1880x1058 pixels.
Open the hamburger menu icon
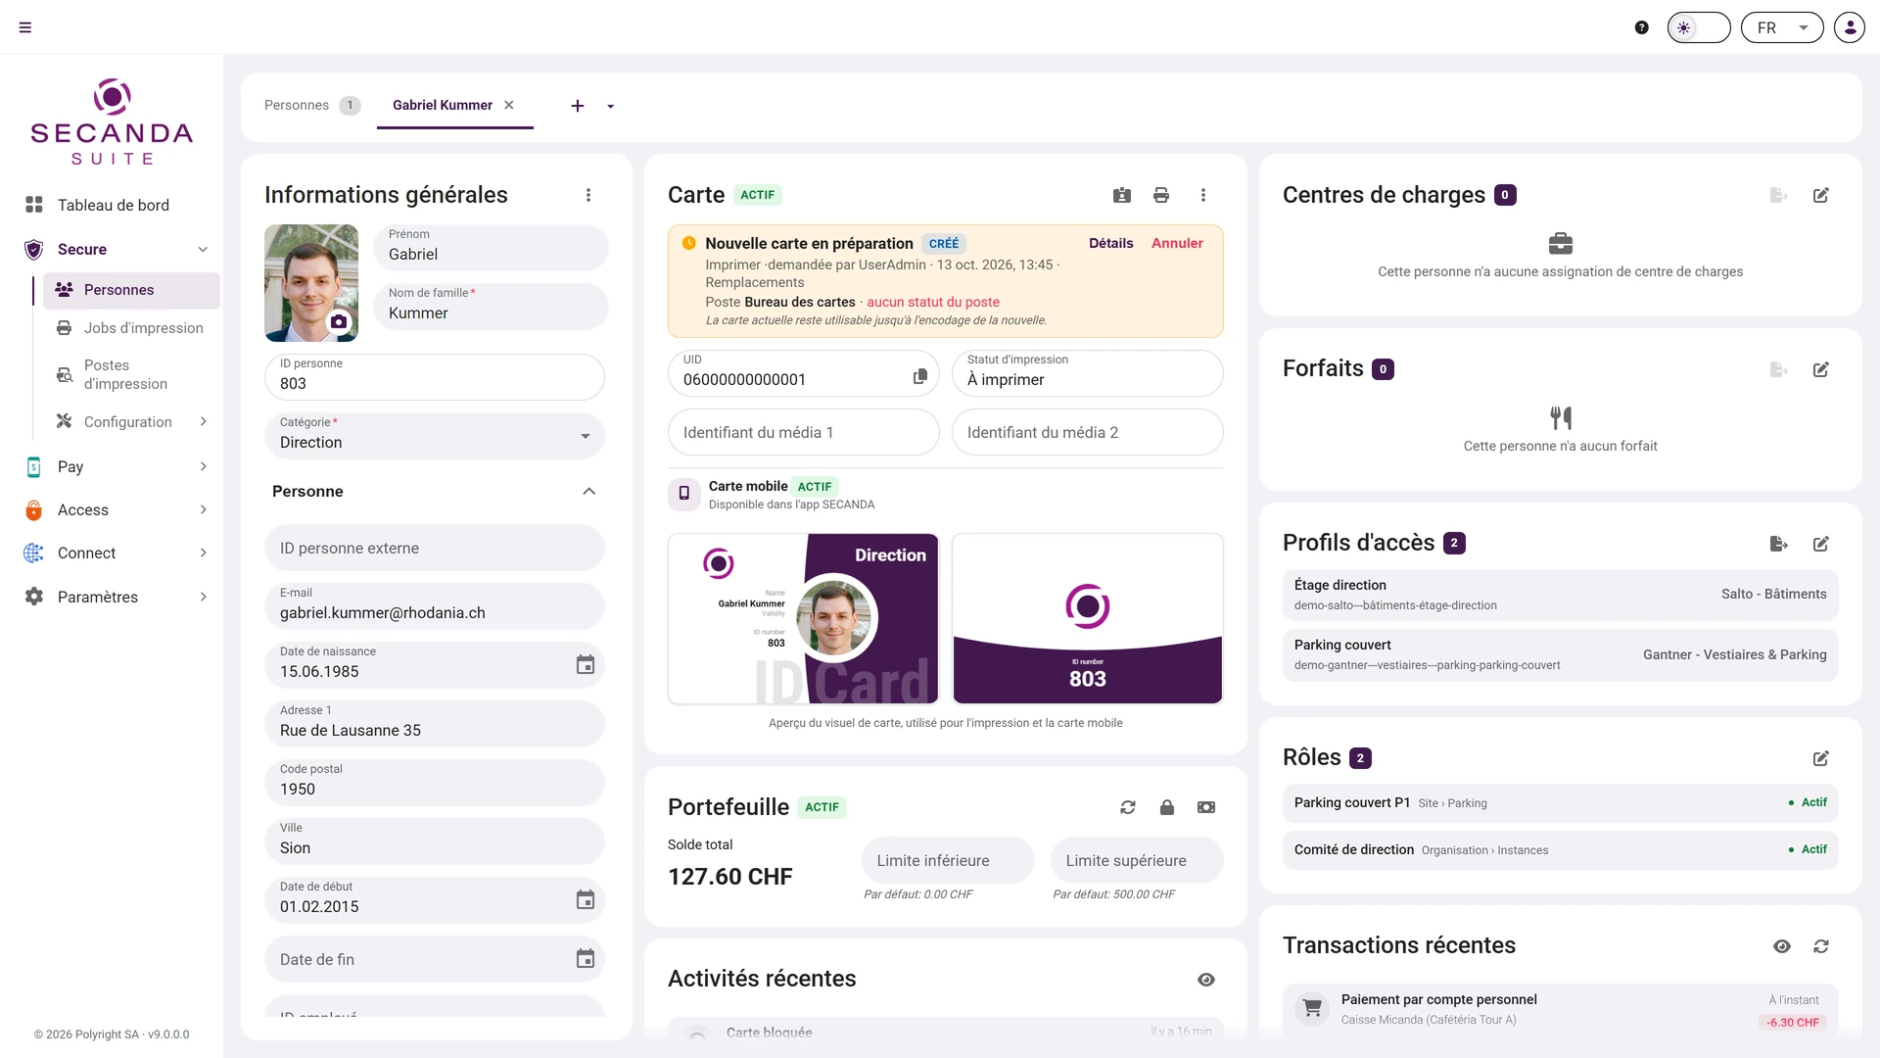point(25,27)
